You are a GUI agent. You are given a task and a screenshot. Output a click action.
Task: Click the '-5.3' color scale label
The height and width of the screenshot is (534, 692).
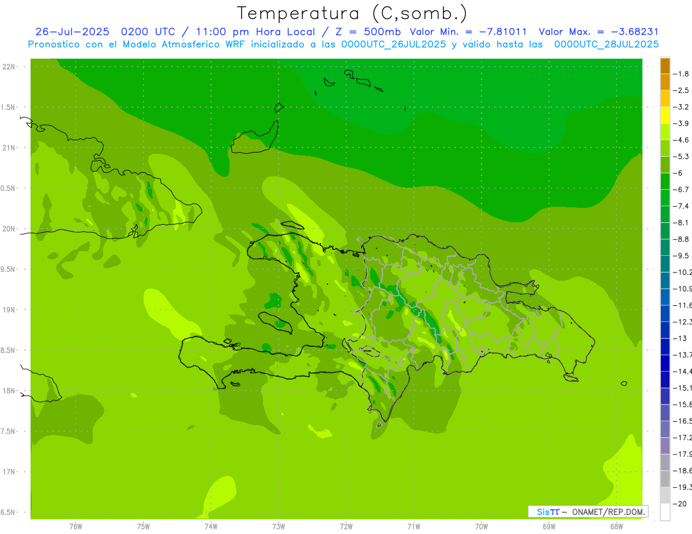[681, 157]
